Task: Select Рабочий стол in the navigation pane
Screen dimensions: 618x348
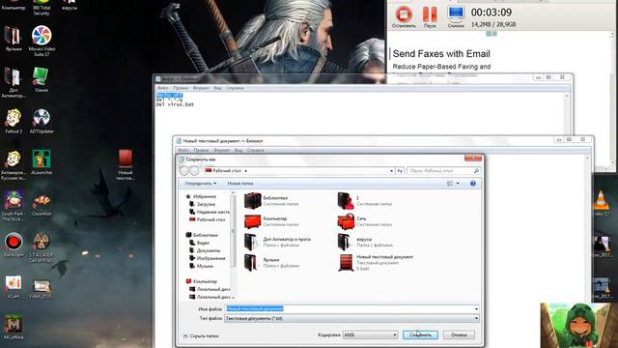Action: [208, 219]
